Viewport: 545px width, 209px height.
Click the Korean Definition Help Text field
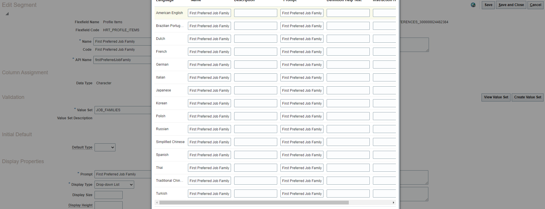(x=348, y=103)
